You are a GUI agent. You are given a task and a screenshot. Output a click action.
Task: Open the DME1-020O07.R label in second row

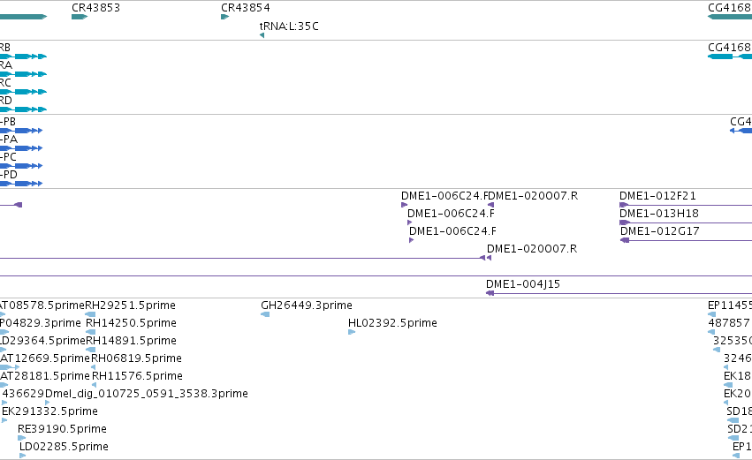tap(532, 249)
